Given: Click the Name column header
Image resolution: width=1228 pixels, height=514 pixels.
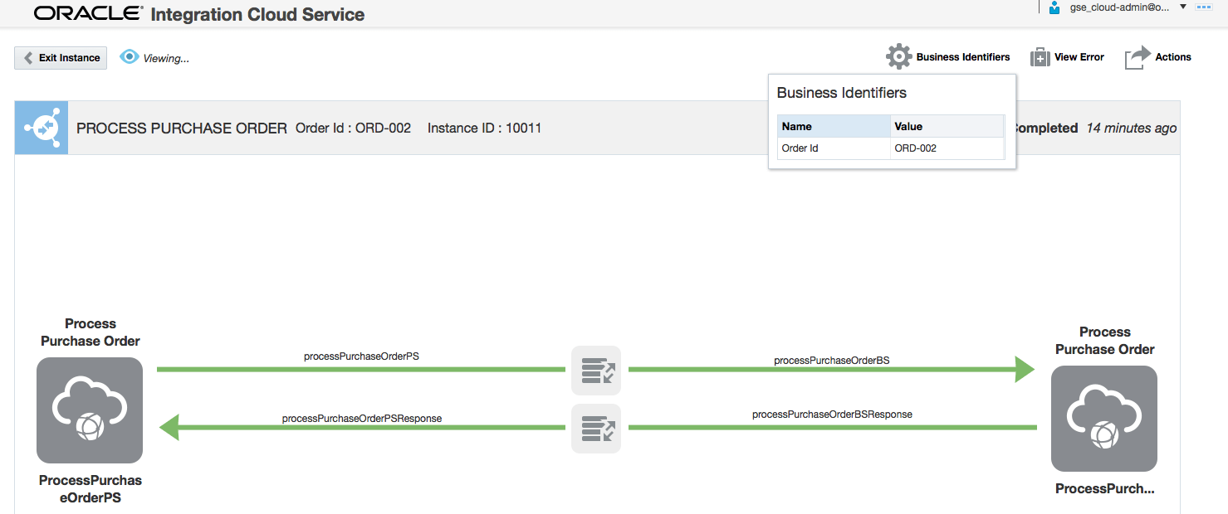Looking at the screenshot, I should (834, 127).
